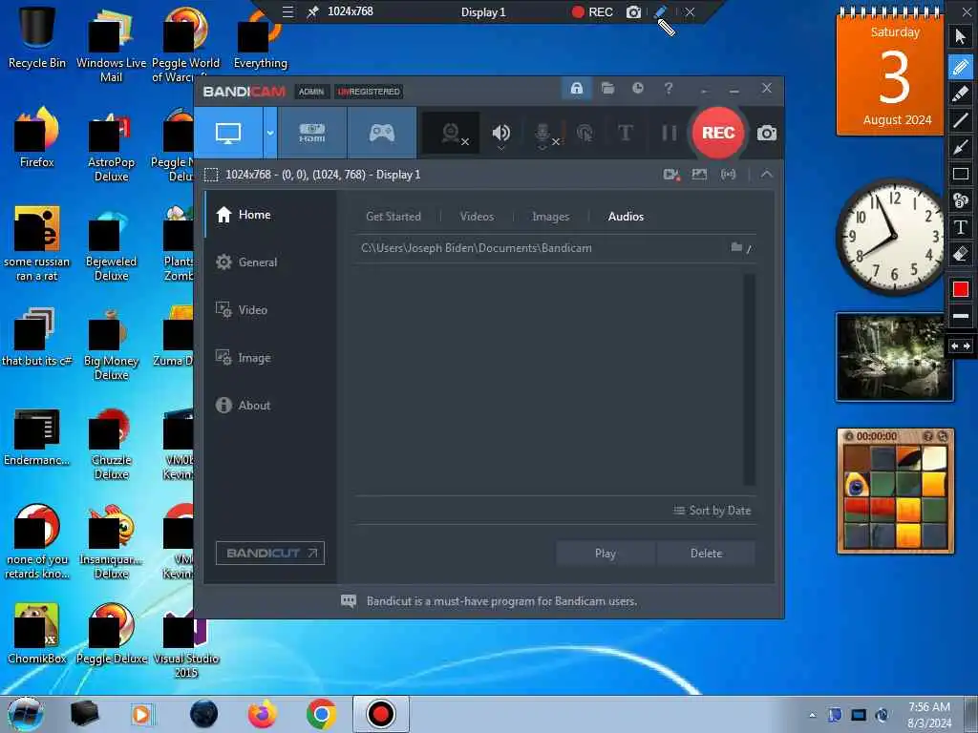Open the BANDICUT link button
978x733 pixels.
pyautogui.click(x=270, y=553)
